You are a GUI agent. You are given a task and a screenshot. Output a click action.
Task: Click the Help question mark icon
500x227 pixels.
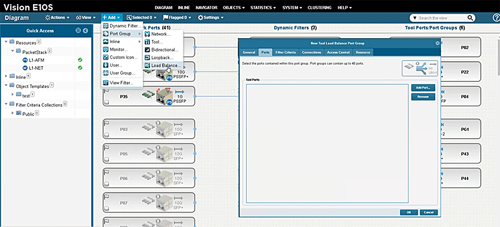pyautogui.click(x=496, y=18)
